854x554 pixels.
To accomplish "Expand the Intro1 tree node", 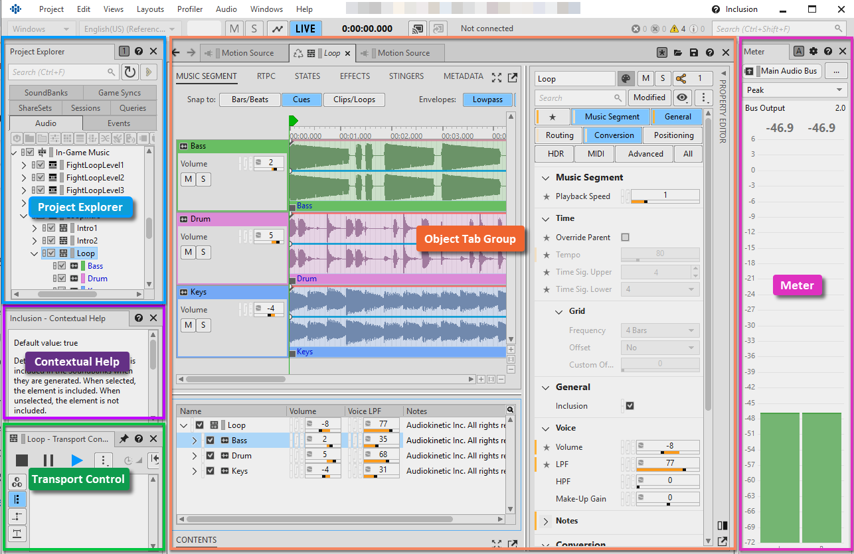I will point(35,228).
